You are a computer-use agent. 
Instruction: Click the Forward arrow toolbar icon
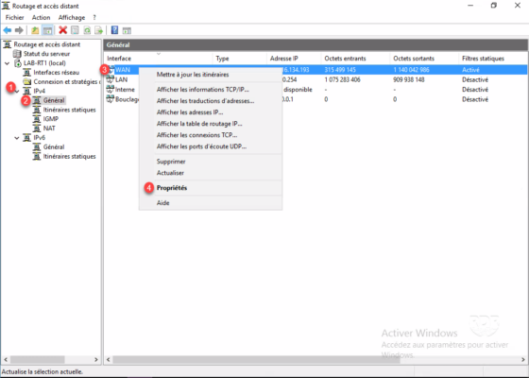pos(19,30)
